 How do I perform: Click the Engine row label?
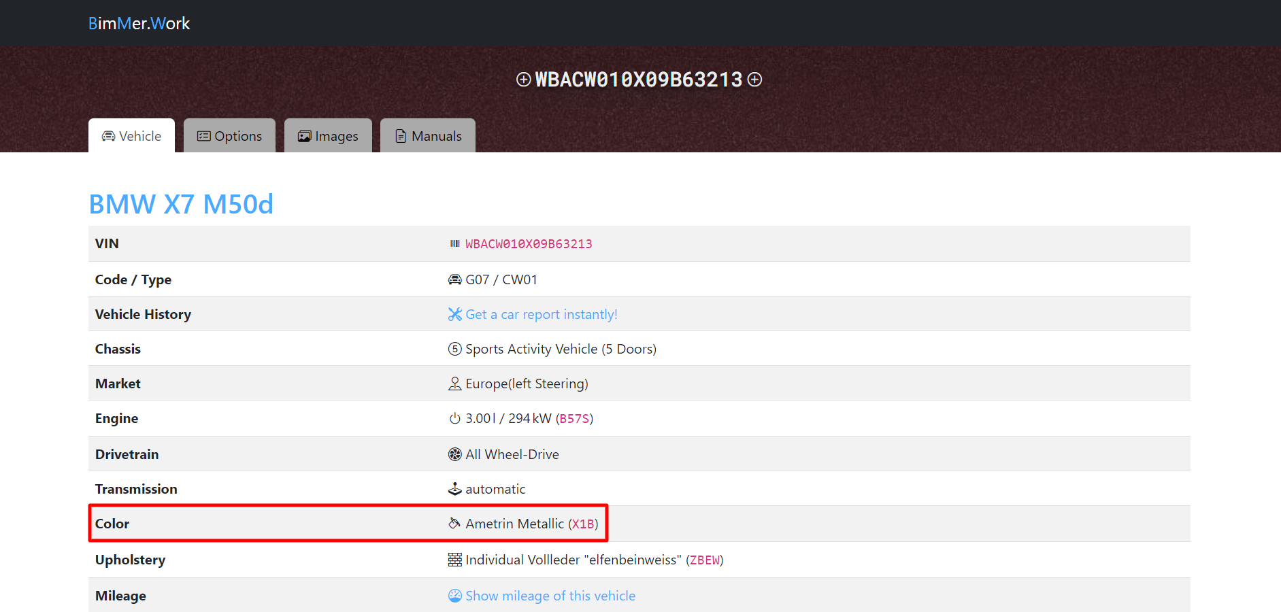coord(116,418)
